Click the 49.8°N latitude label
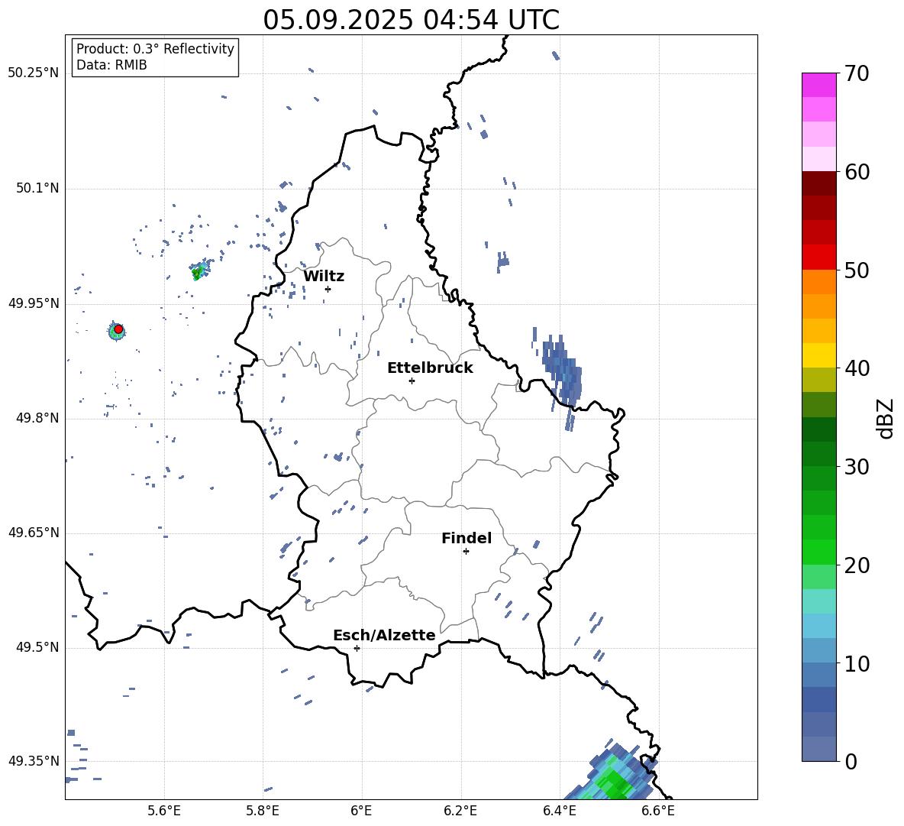 pos(37,418)
